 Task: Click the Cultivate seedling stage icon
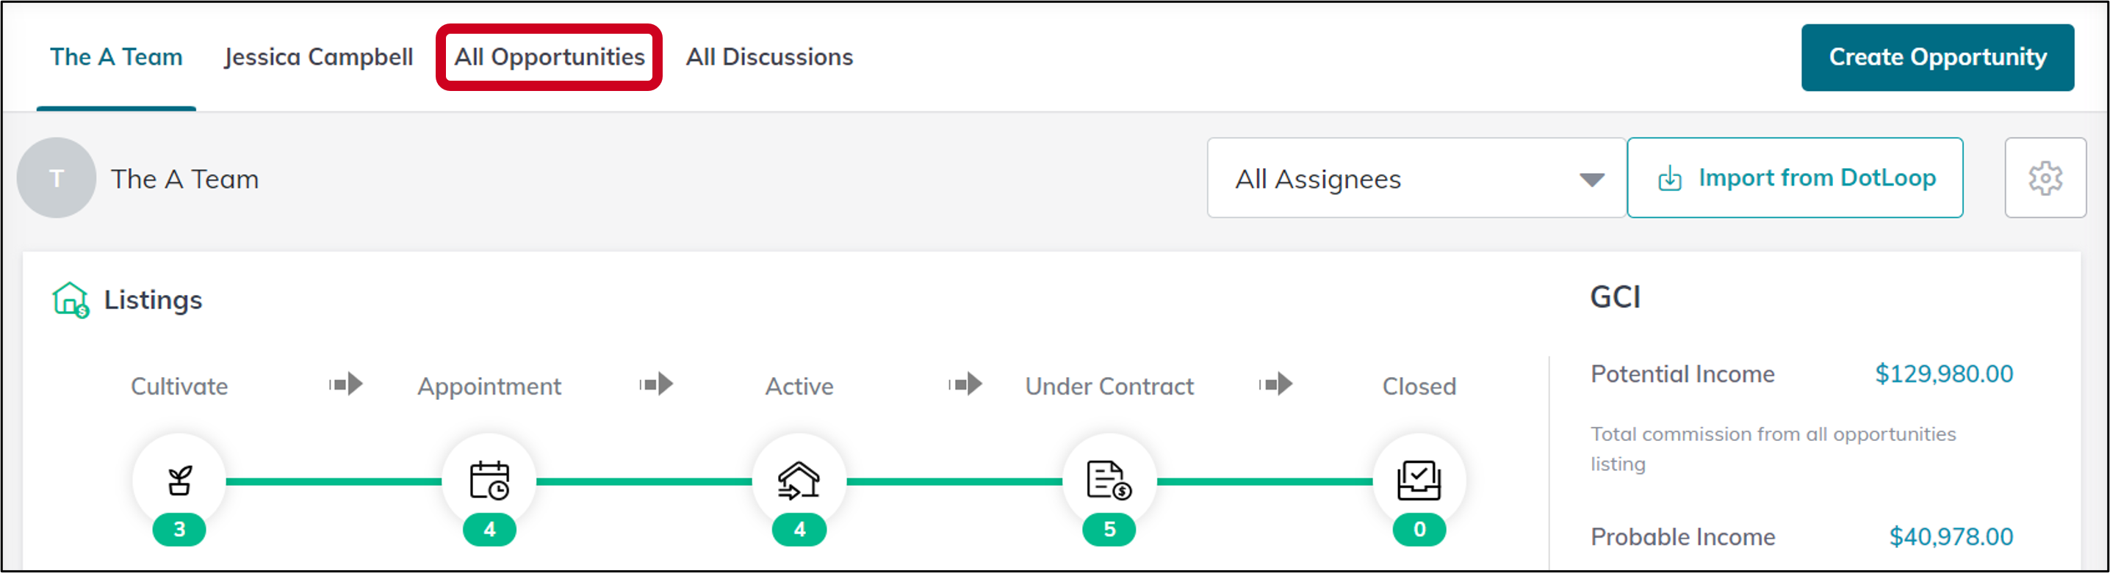click(179, 480)
